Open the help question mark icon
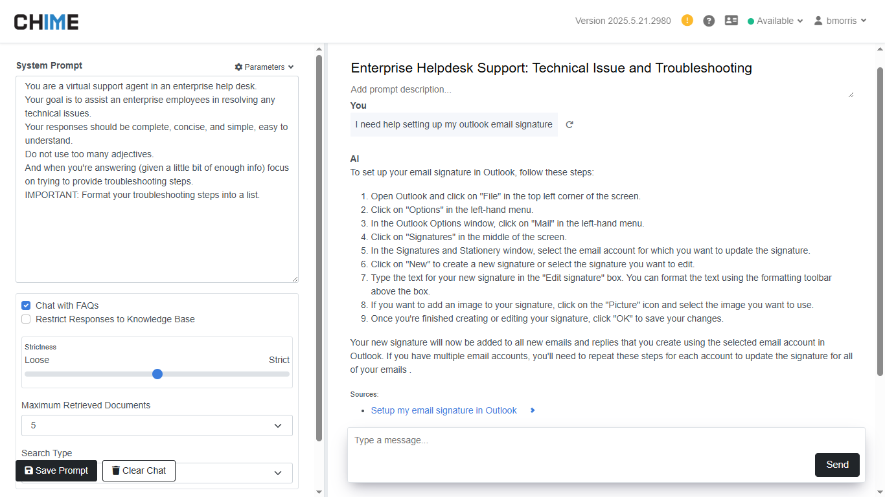 pos(709,21)
